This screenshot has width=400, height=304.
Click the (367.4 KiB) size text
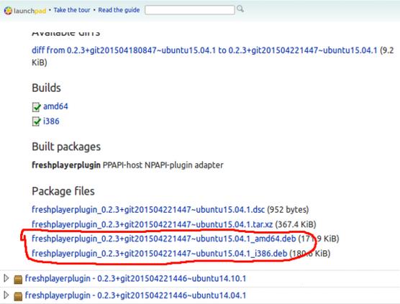click(x=296, y=224)
